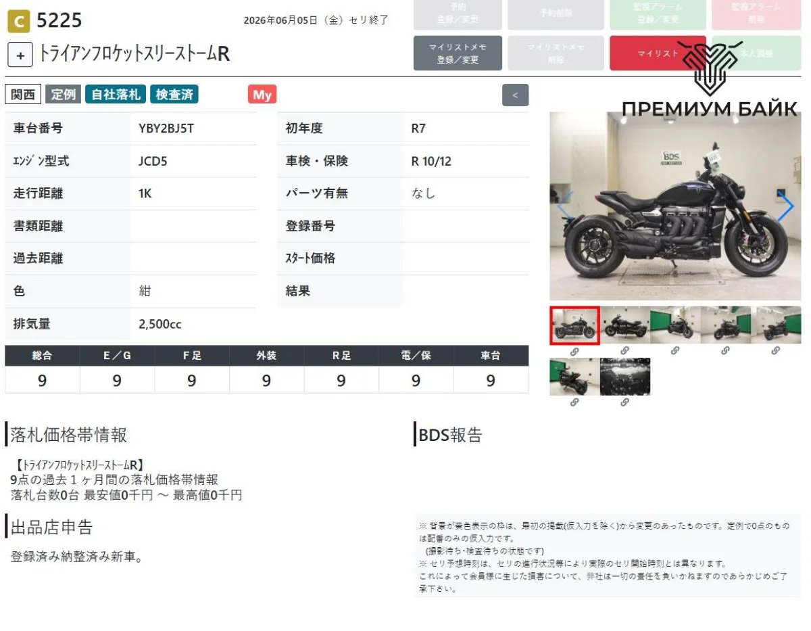The image size is (811, 631).
Task: Select the red-bordered first thumbnail
Action: [574, 325]
